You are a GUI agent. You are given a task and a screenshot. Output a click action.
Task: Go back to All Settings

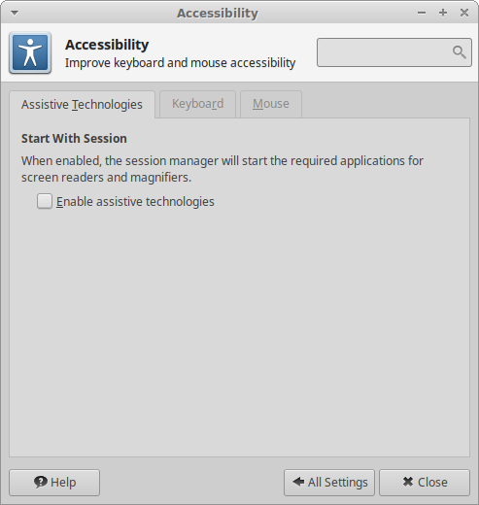[329, 483]
